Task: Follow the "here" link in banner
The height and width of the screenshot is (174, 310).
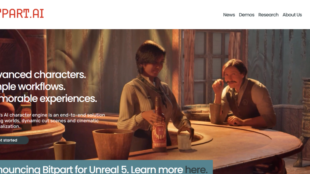Action: (196, 170)
